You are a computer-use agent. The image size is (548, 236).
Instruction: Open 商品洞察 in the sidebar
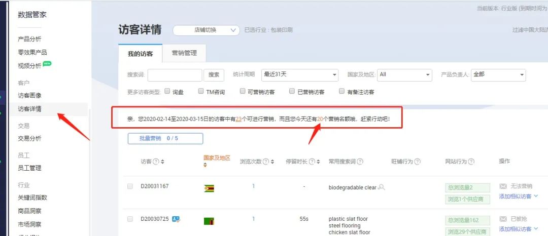point(29,211)
